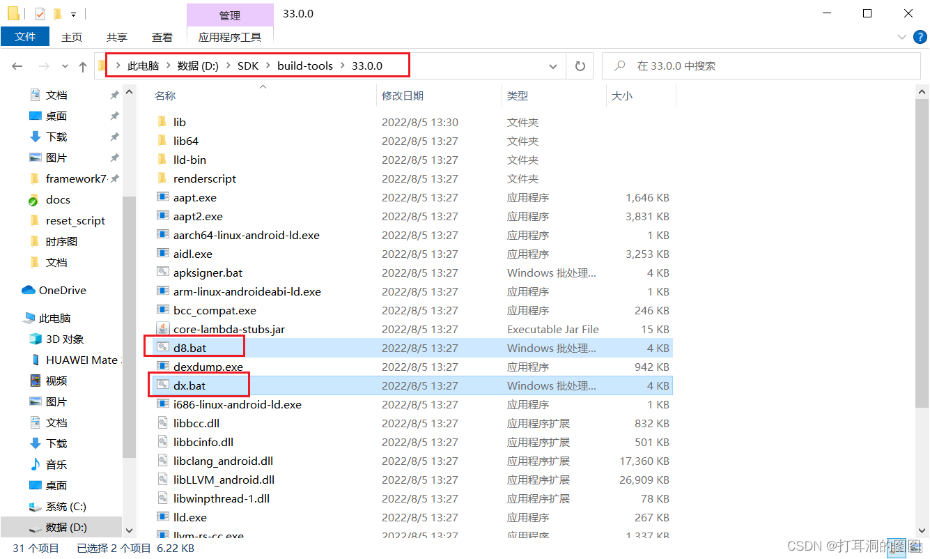Click the 3D 对象 icon in sidebar

[x=36, y=339]
